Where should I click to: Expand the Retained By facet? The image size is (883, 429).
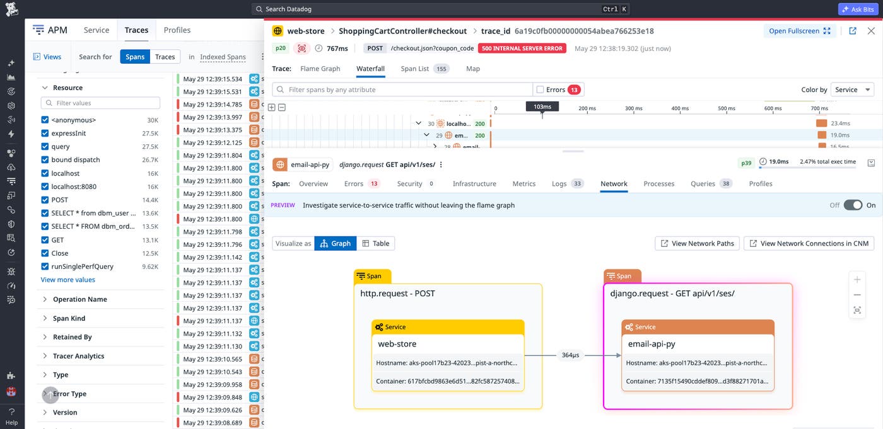tap(45, 337)
